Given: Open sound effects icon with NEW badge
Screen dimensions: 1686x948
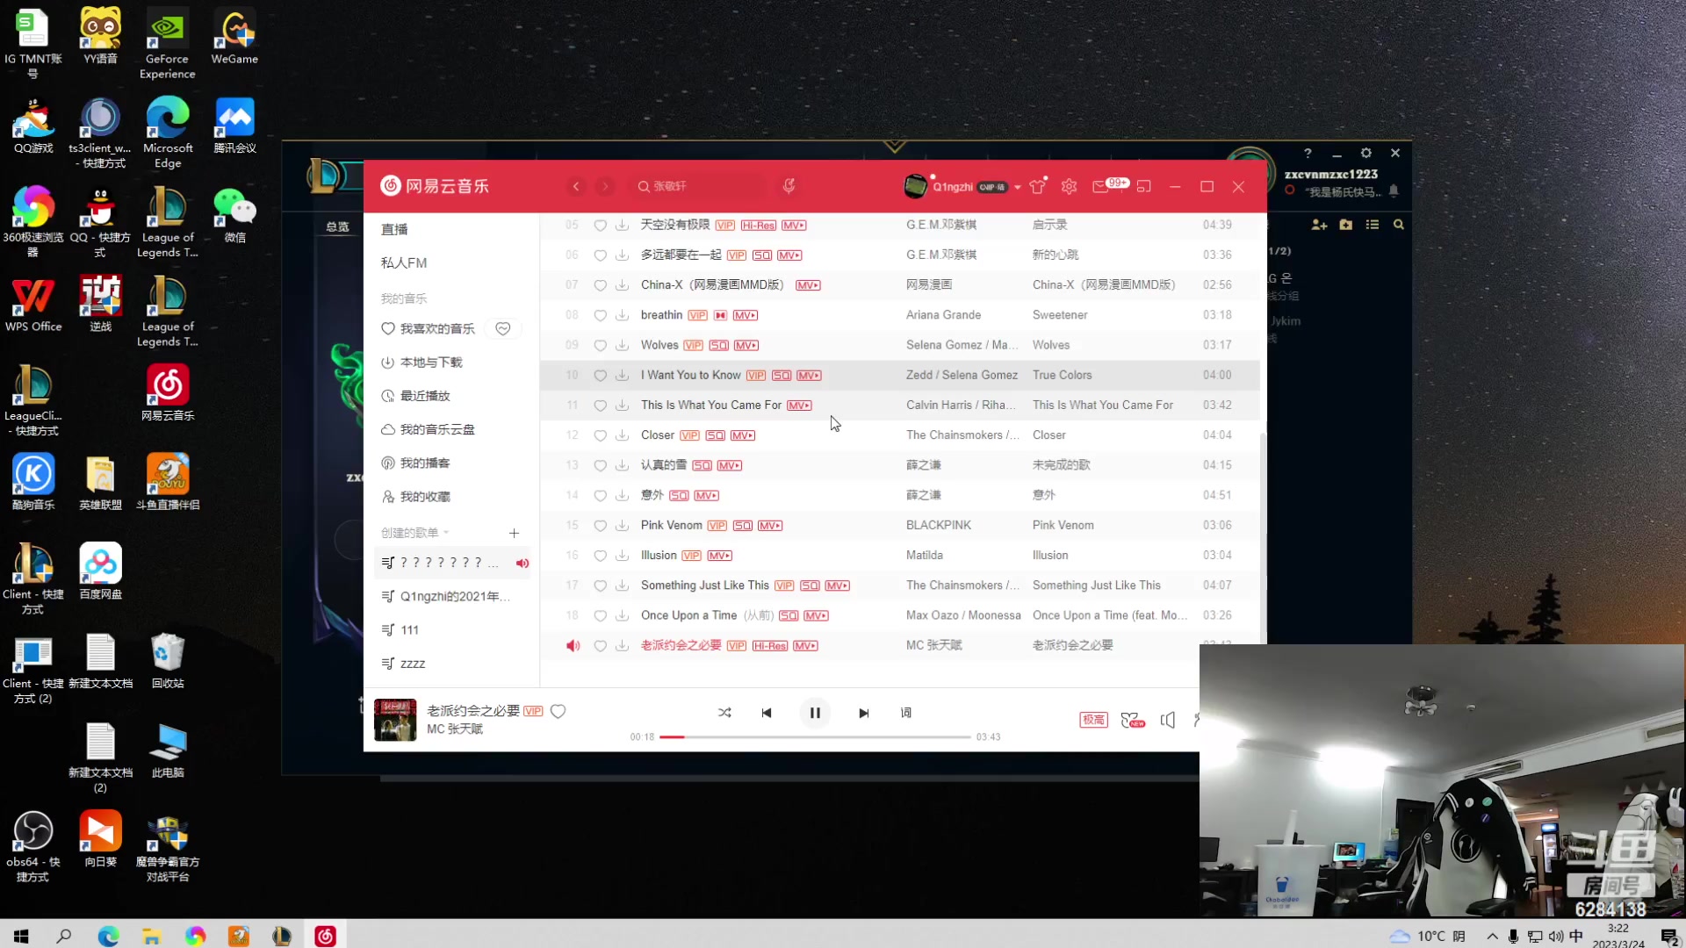Looking at the screenshot, I should click(x=1133, y=720).
